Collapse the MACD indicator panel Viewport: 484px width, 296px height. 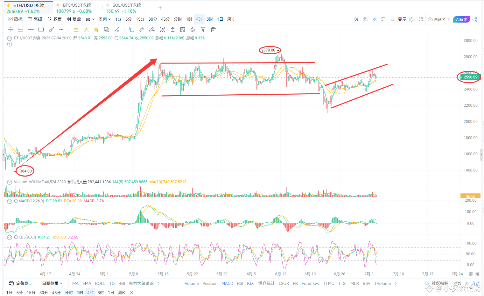9,201
